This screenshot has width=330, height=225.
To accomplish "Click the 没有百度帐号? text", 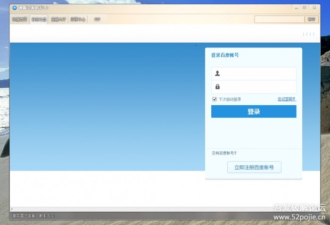I will pyautogui.click(x=224, y=153).
